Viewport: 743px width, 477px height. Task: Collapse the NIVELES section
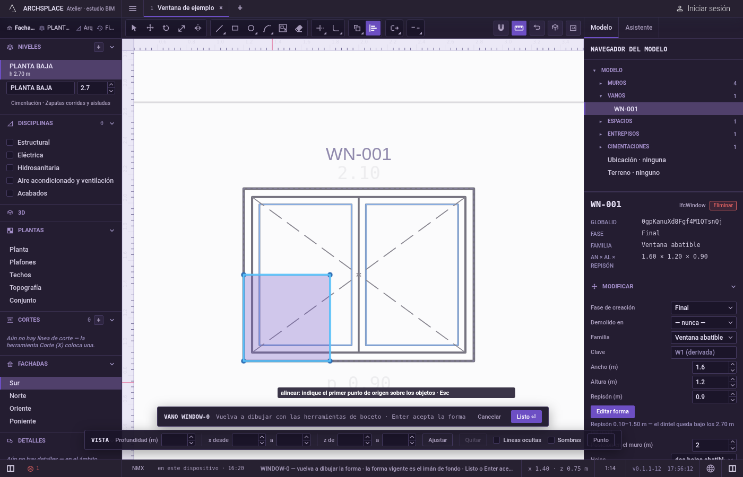[x=112, y=47]
